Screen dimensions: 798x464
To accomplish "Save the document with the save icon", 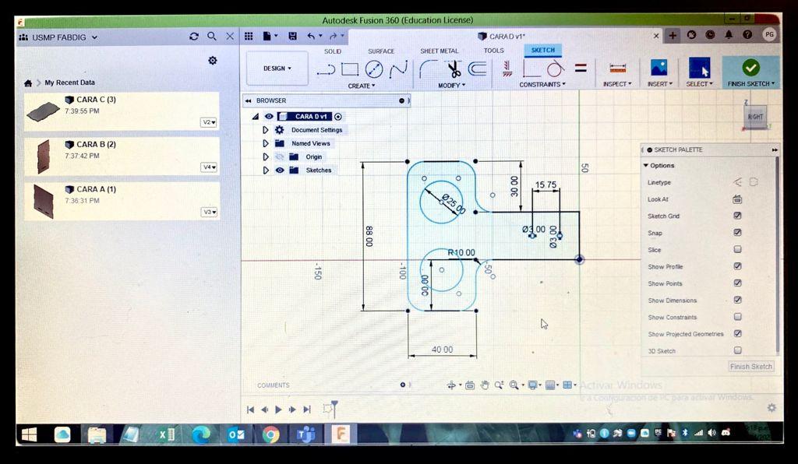I will coord(293,36).
